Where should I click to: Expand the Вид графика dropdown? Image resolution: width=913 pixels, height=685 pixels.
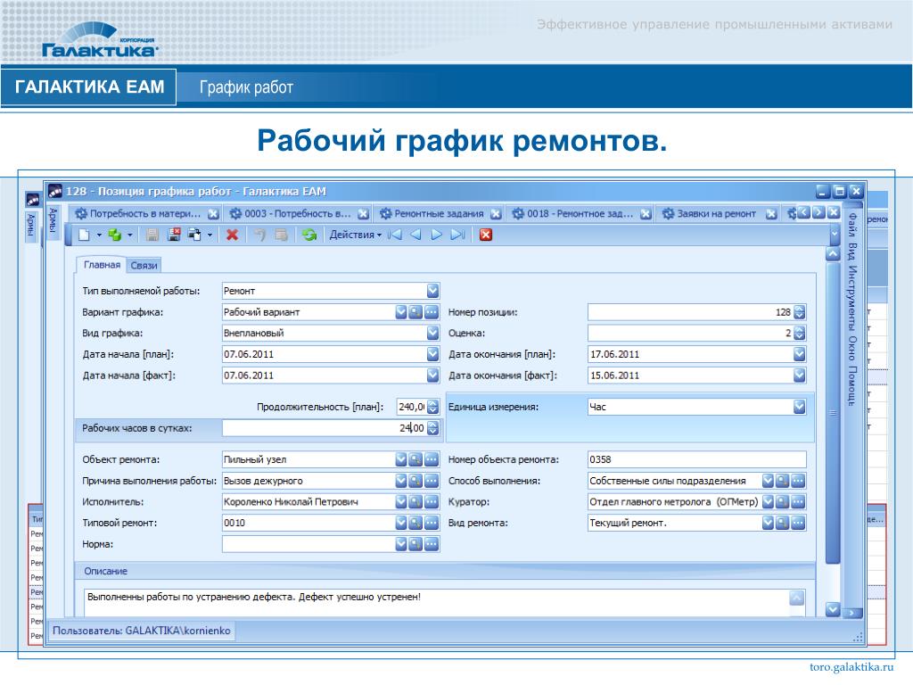tap(432, 334)
